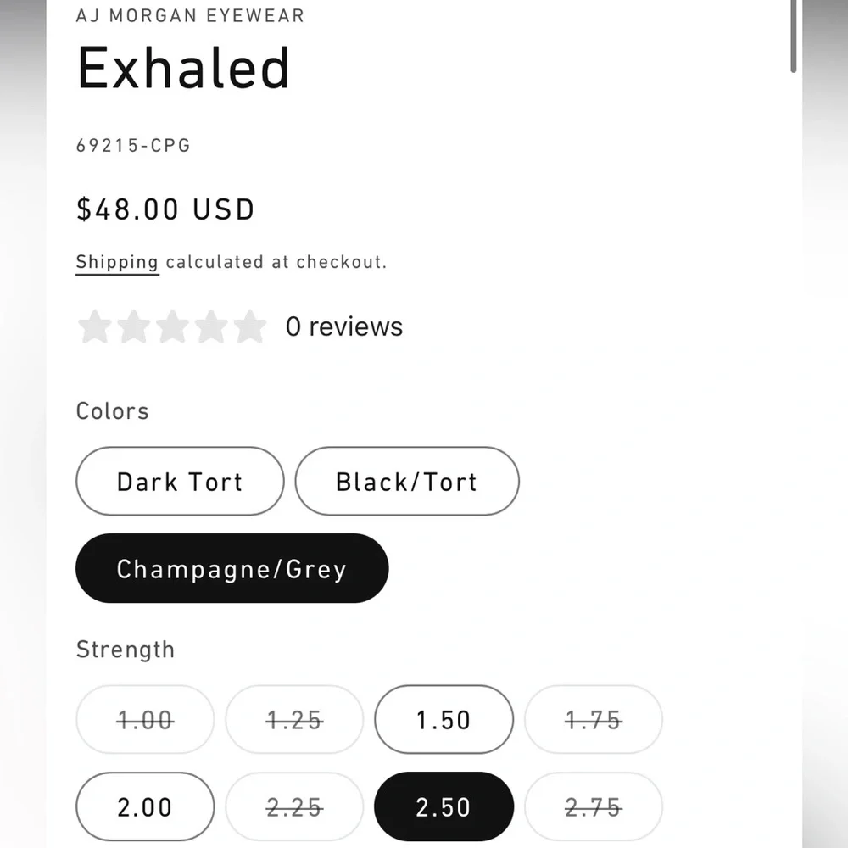Click the unavailable 1.00 strength option
This screenshot has height=848, width=848.
[x=145, y=720]
